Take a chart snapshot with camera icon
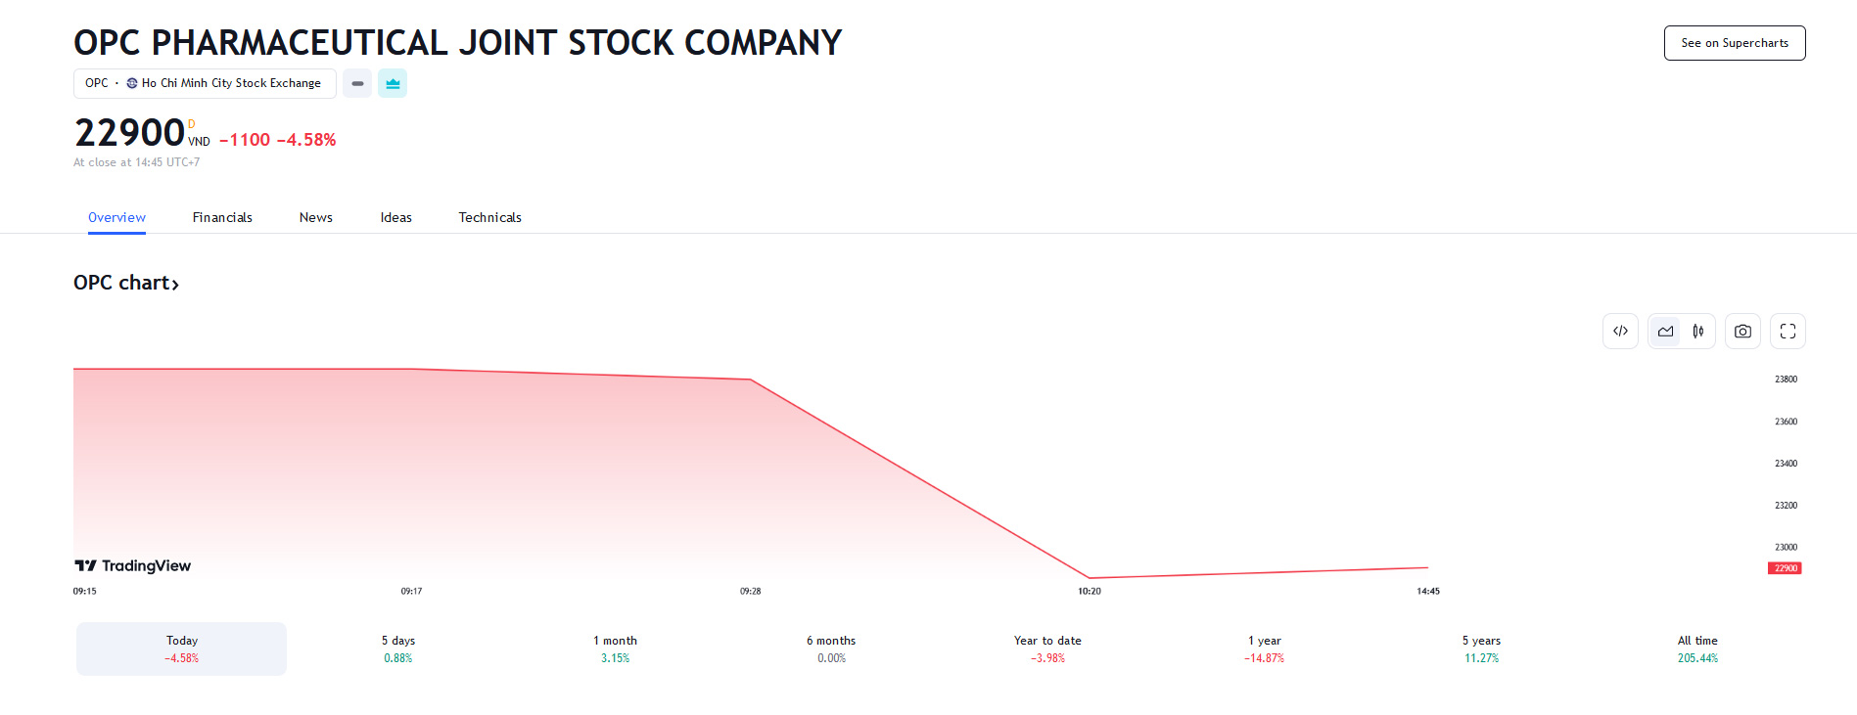Viewport: 1857px width, 715px height. coord(1742,332)
